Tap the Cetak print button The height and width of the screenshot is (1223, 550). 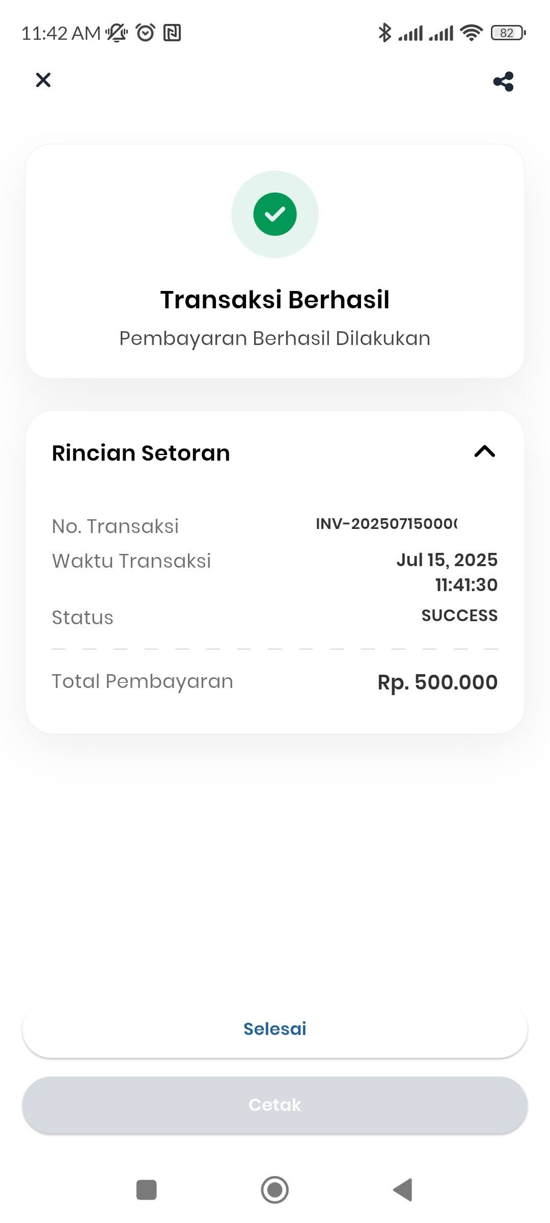click(275, 1105)
